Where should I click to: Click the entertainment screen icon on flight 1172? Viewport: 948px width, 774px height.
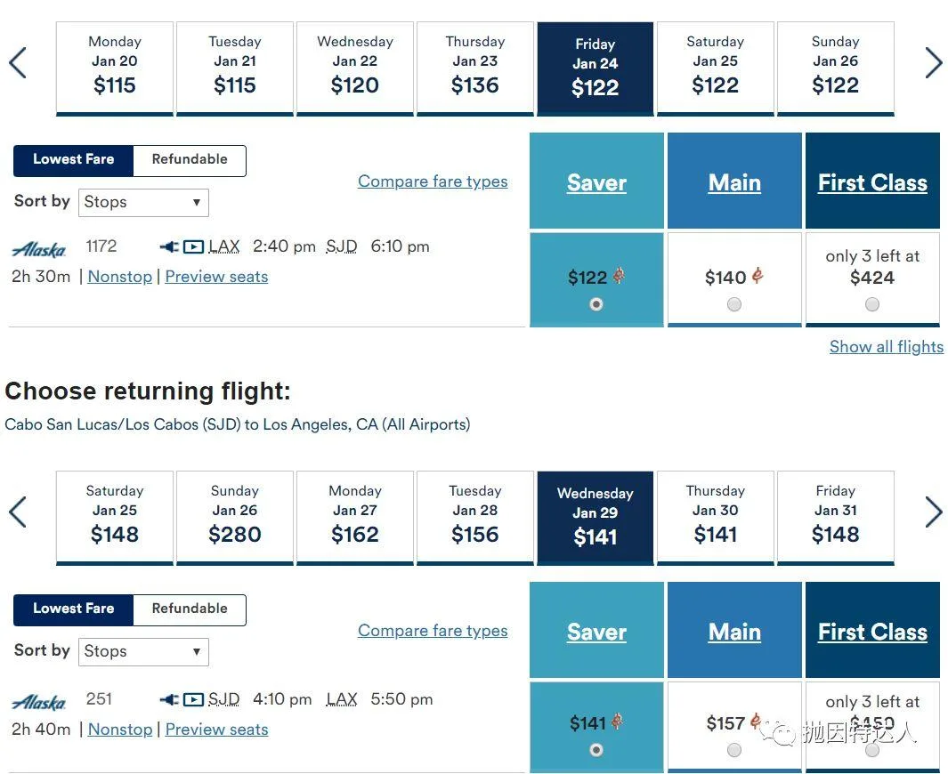pos(193,246)
